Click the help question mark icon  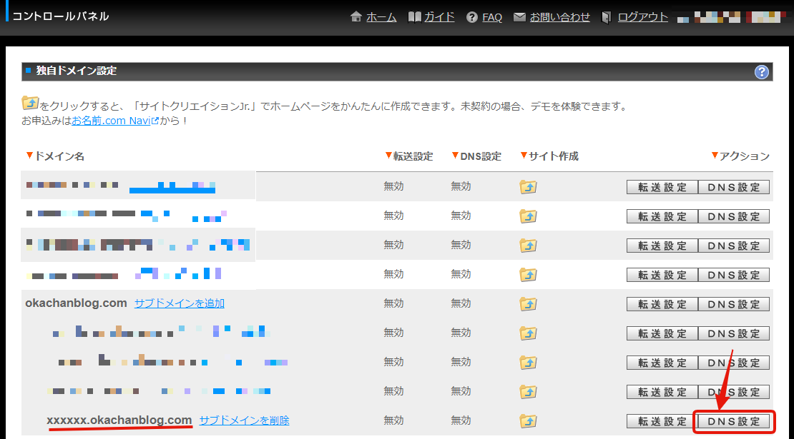[x=762, y=72]
